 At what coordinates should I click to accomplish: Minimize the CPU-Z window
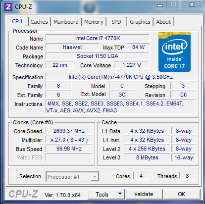[160, 5]
